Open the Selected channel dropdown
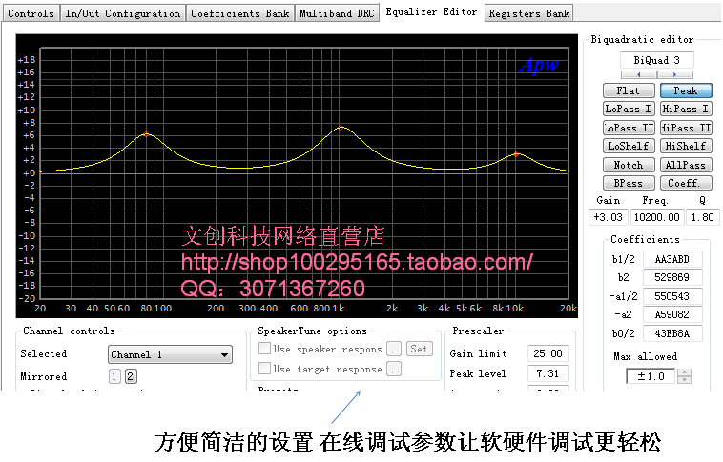 click(x=170, y=355)
